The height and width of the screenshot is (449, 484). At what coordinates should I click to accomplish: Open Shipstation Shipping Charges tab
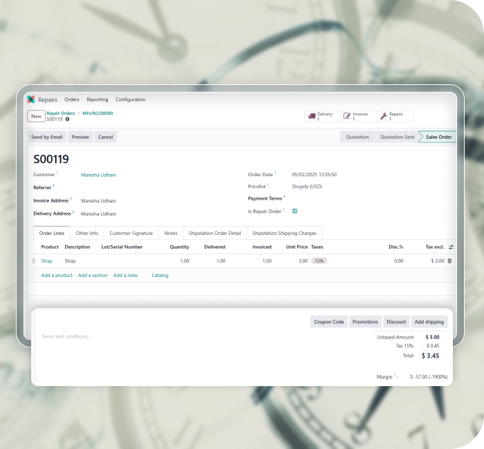(284, 233)
